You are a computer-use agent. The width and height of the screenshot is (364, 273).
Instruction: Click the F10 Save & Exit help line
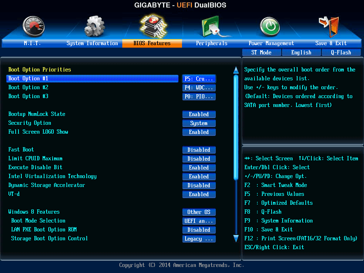(x=268, y=230)
